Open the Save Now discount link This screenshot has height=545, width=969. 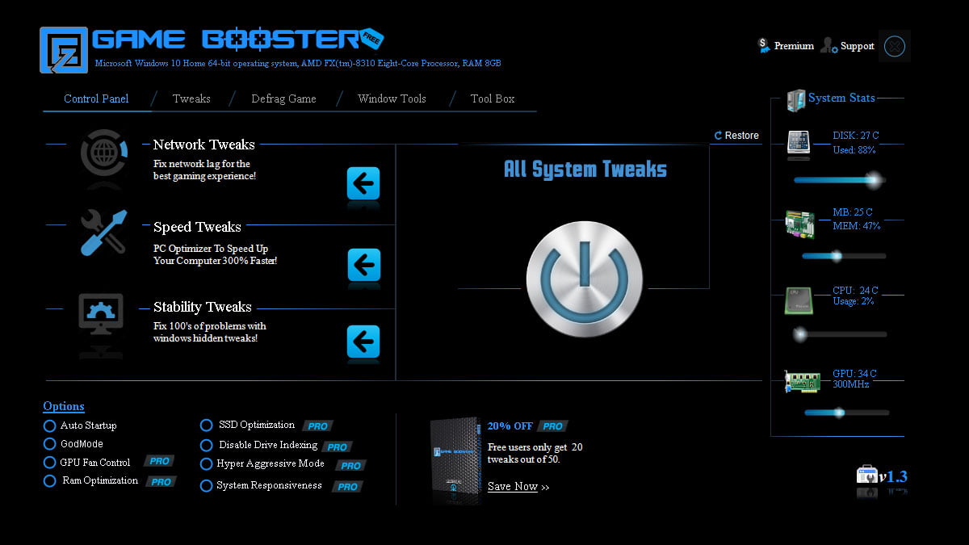(x=511, y=486)
